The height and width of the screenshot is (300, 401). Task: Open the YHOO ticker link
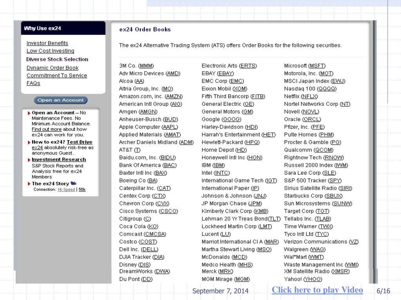point(313,279)
